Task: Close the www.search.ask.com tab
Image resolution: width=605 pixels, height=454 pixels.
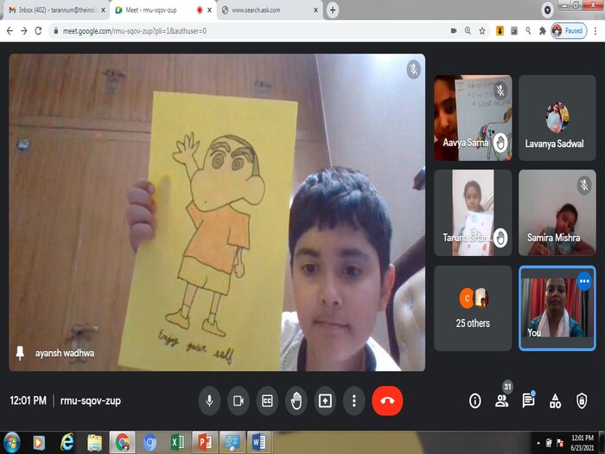Action: [x=315, y=10]
